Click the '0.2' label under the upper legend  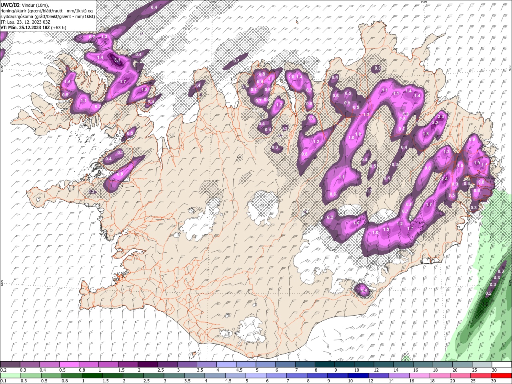3,370
